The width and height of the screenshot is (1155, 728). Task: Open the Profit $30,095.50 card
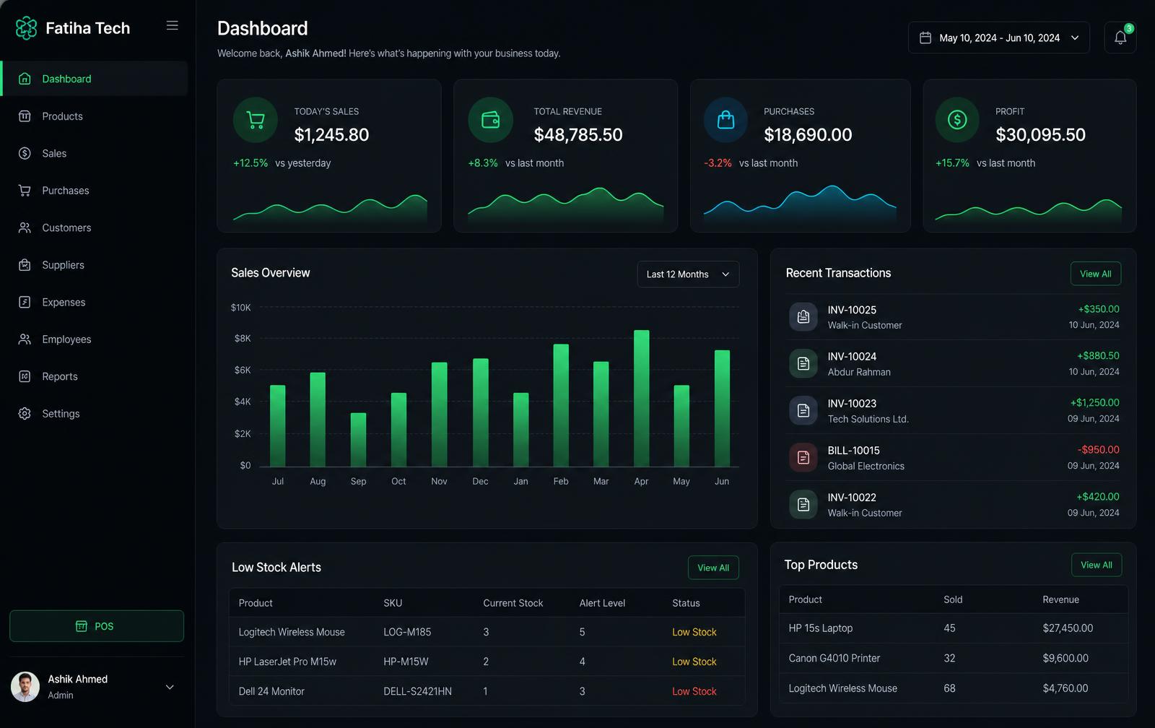1029,156
